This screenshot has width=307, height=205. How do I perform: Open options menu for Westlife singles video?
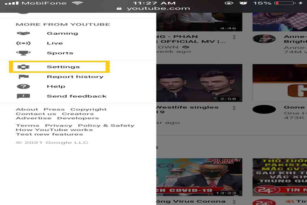click(x=234, y=108)
